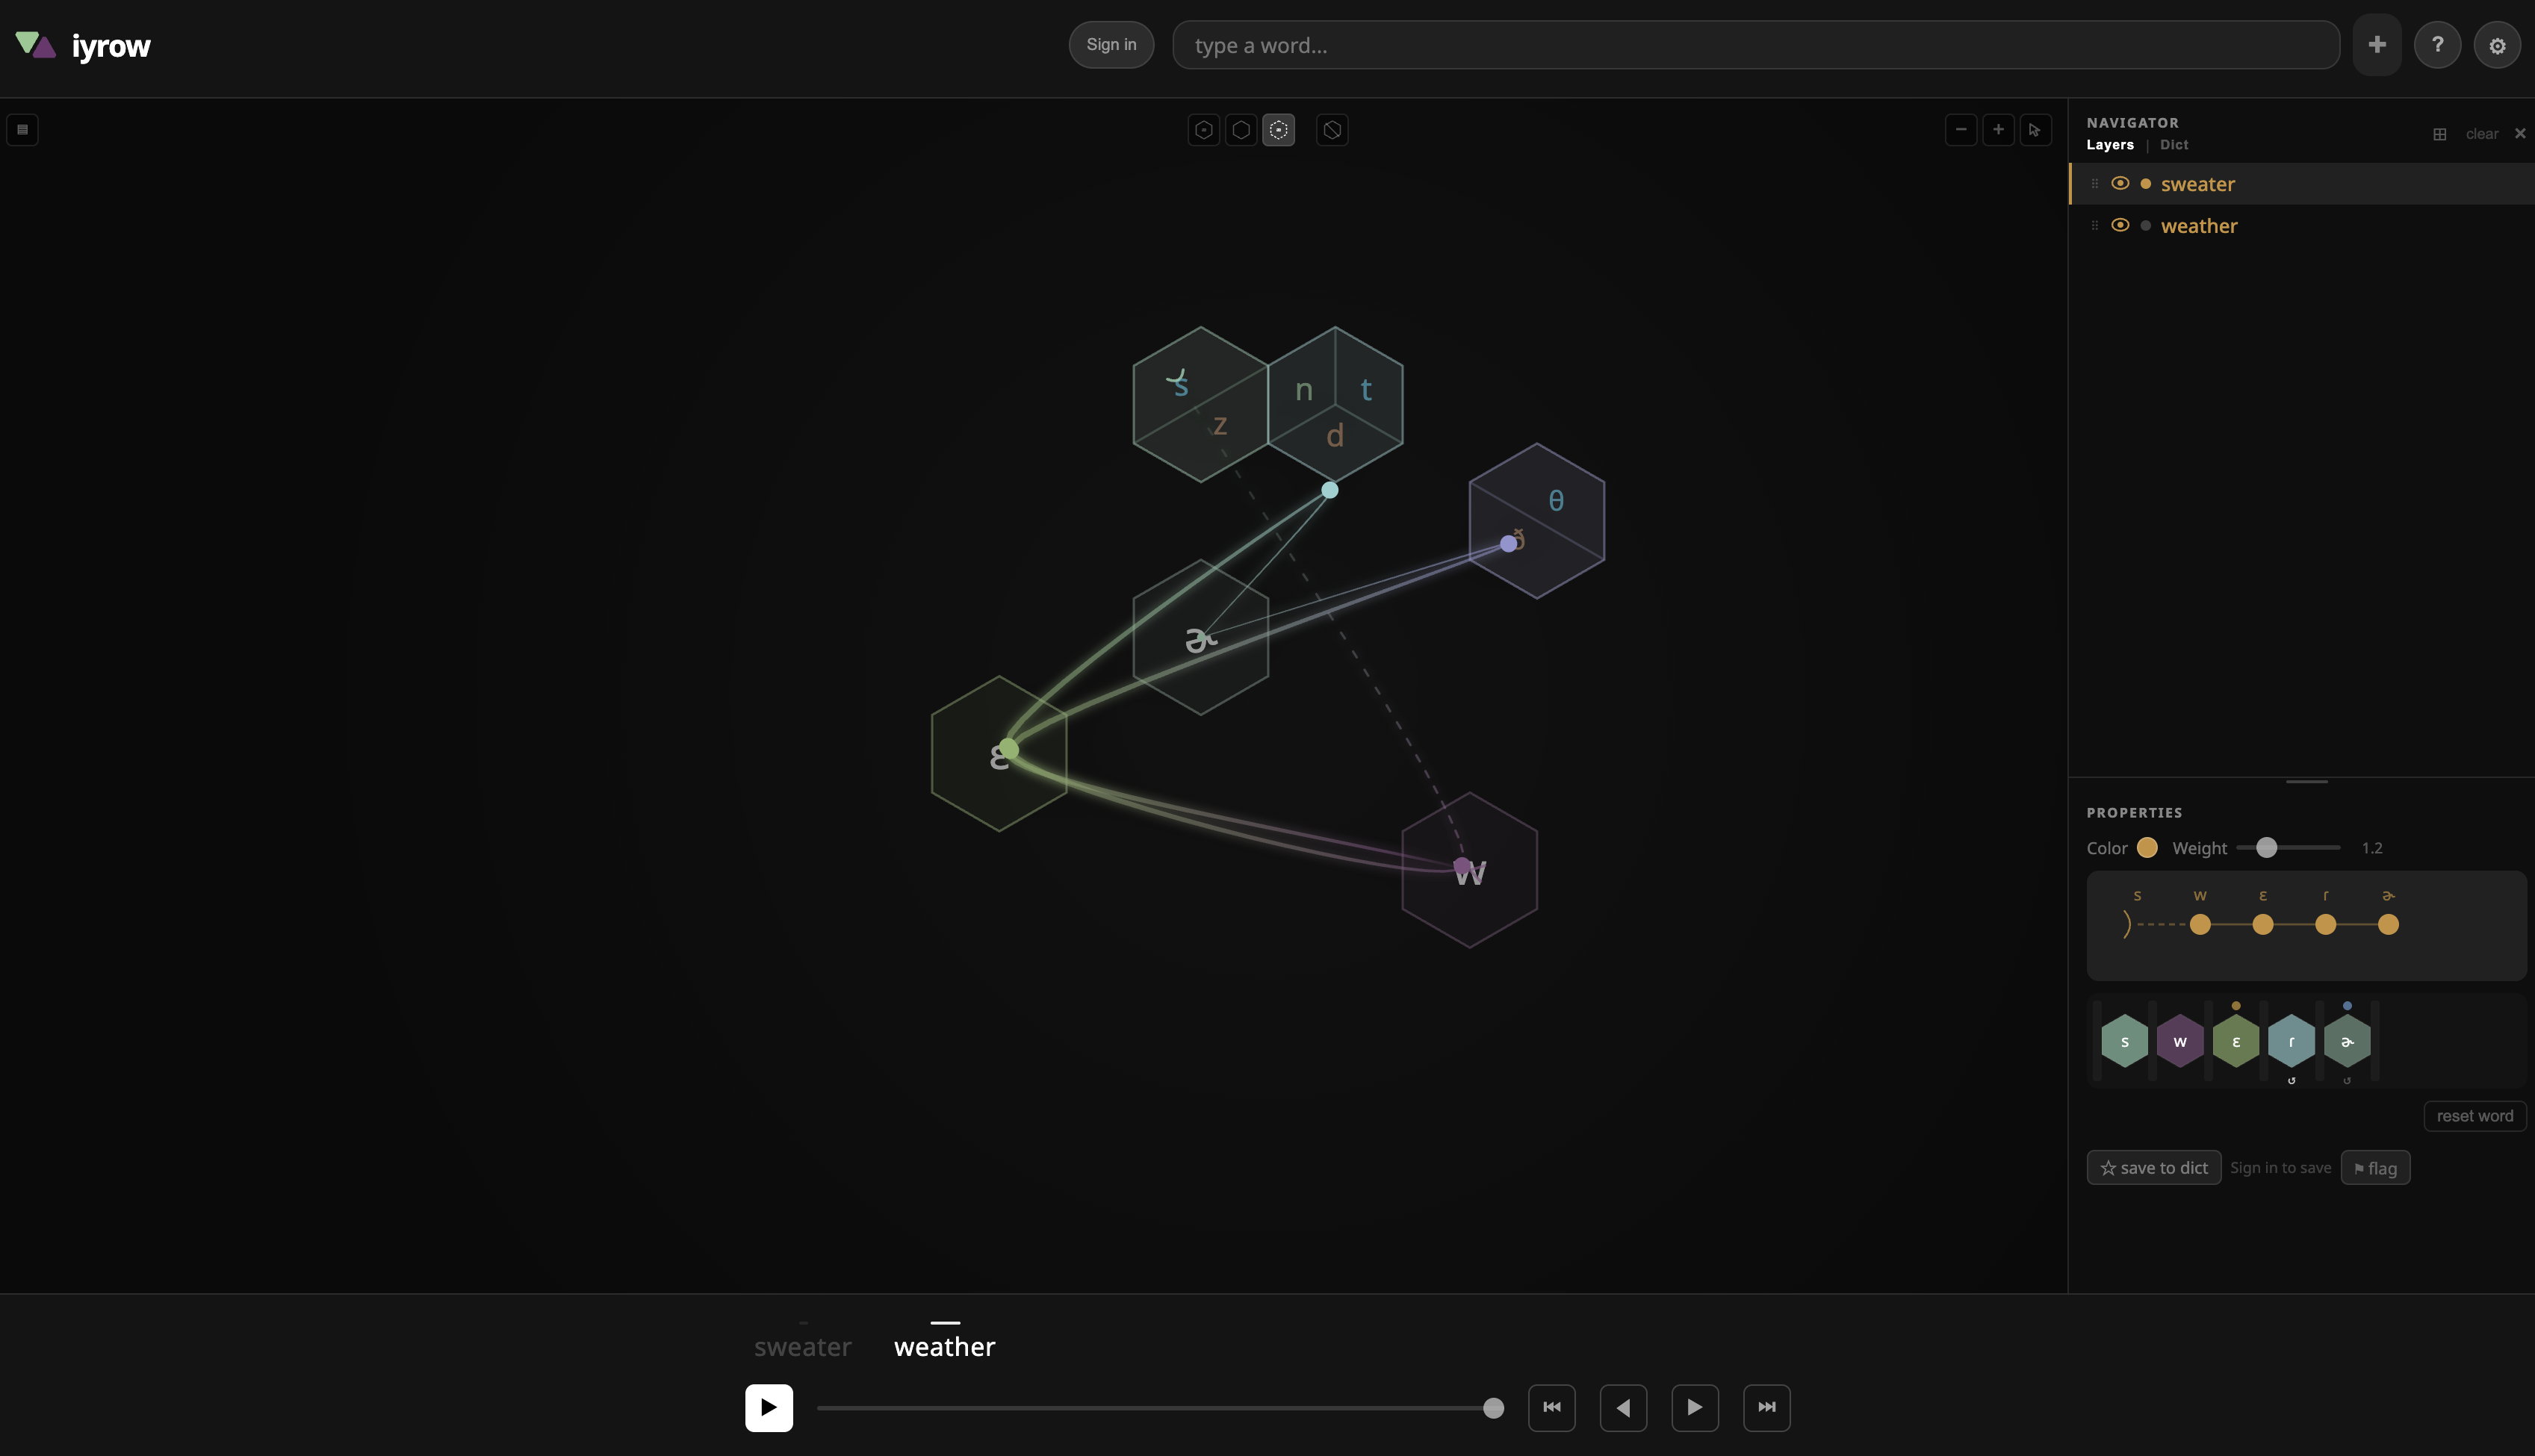The height and width of the screenshot is (1456, 2535).
Task: Click the w node in the phoneme path
Action: click(x=2200, y=925)
